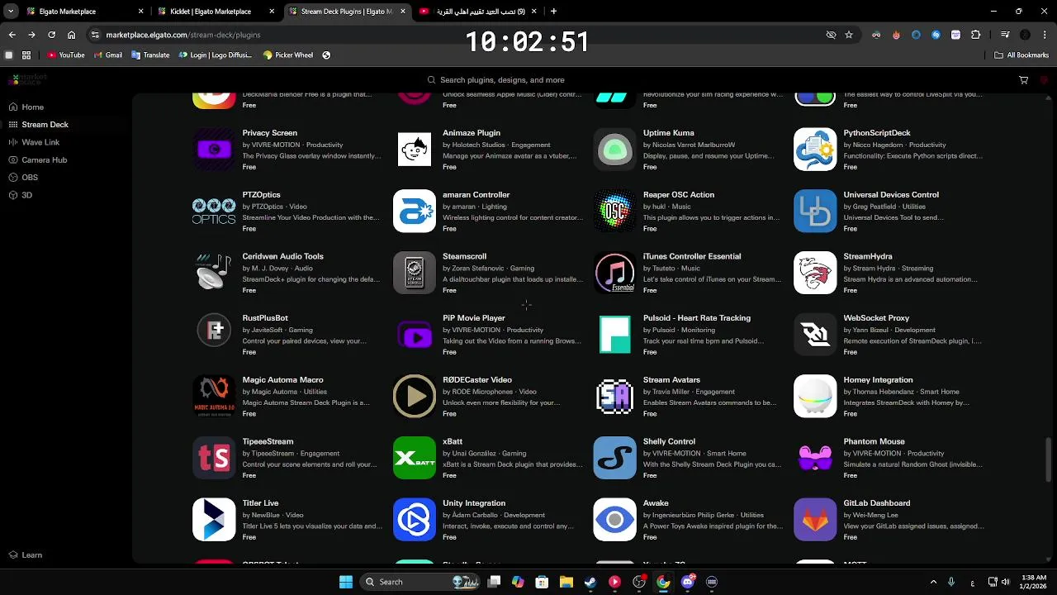Bookmark this page with the star icon

[x=848, y=35]
